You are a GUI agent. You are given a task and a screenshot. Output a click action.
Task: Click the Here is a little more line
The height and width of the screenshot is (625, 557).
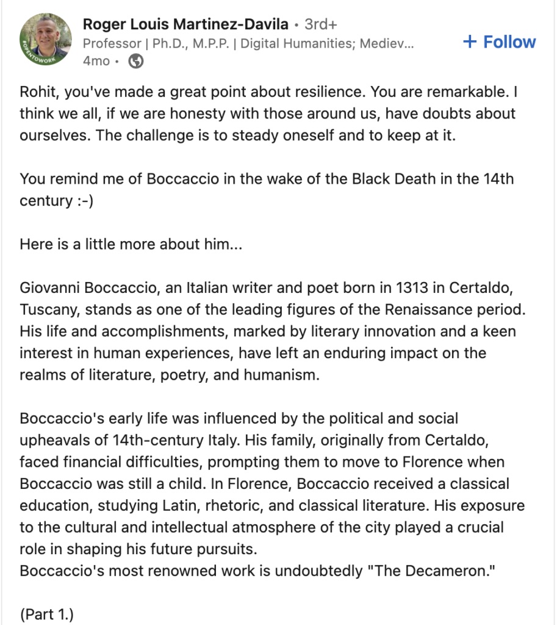coord(131,244)
